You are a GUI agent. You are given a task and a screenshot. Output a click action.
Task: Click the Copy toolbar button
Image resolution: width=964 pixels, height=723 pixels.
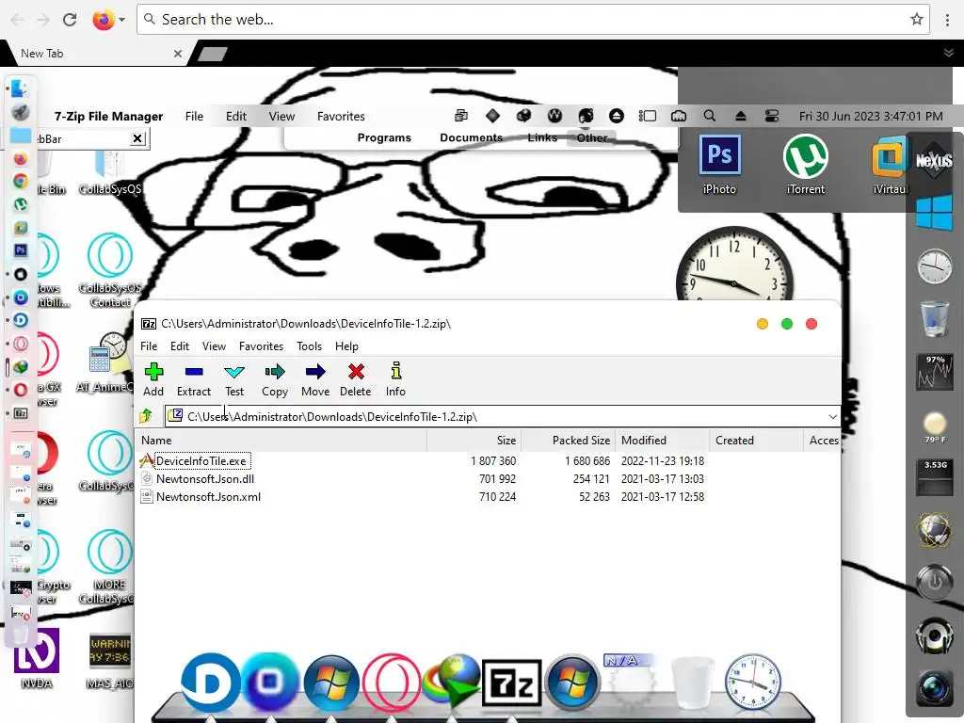pyautogui.click(x=275, y=379)
